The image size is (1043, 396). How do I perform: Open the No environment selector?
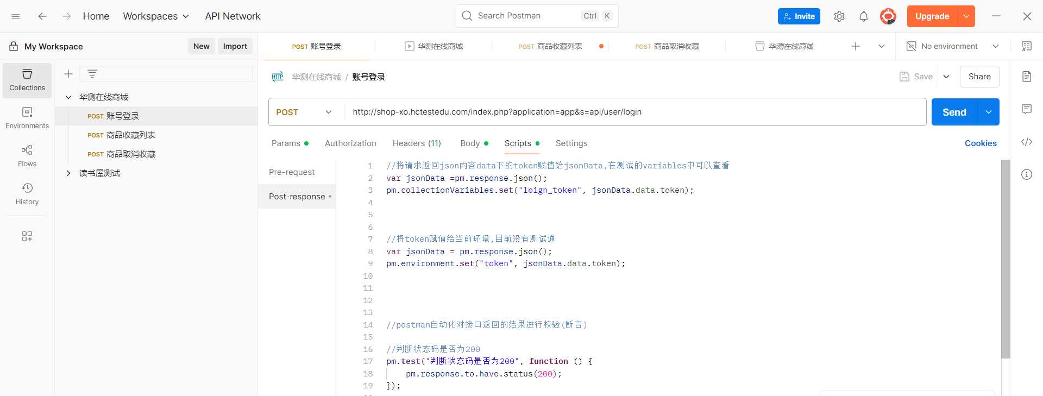coord(953,46)
